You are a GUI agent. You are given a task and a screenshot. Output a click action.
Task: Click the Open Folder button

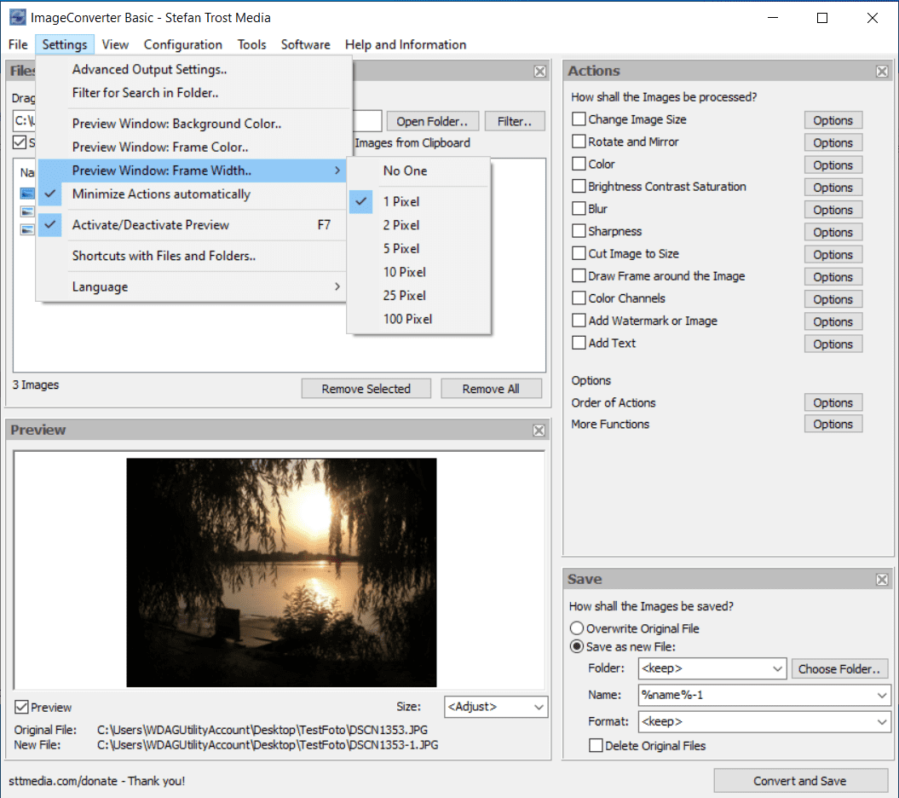[432, 122]
